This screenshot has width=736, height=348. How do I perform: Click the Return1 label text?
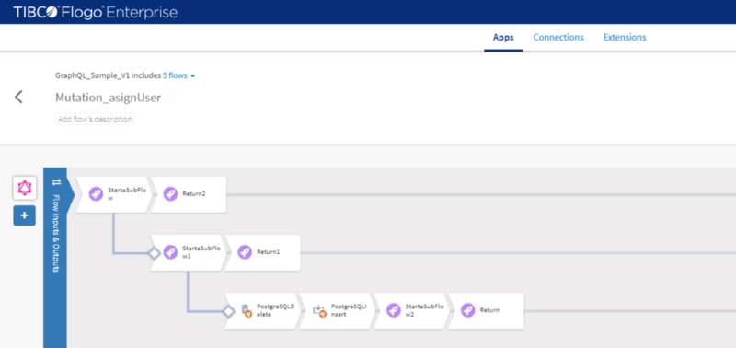268,252
